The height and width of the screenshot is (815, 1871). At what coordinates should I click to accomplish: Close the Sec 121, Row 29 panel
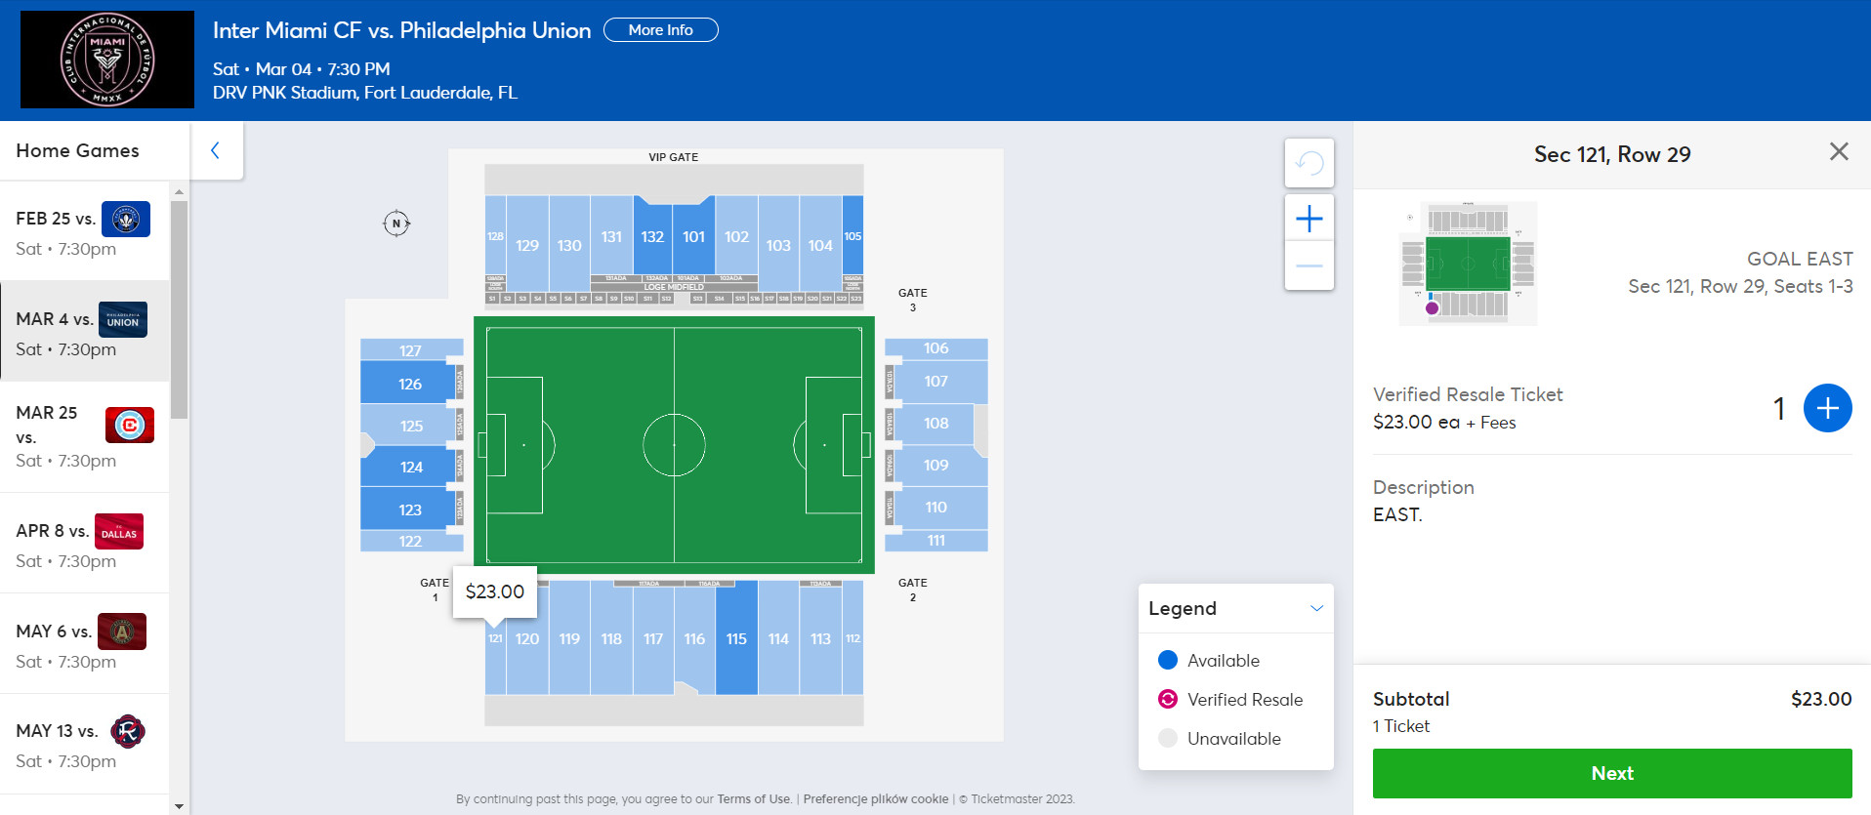pos(1838,151)
